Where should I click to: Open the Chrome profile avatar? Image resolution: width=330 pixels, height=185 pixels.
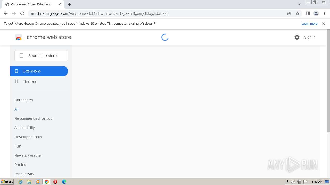tap(316, 13)
